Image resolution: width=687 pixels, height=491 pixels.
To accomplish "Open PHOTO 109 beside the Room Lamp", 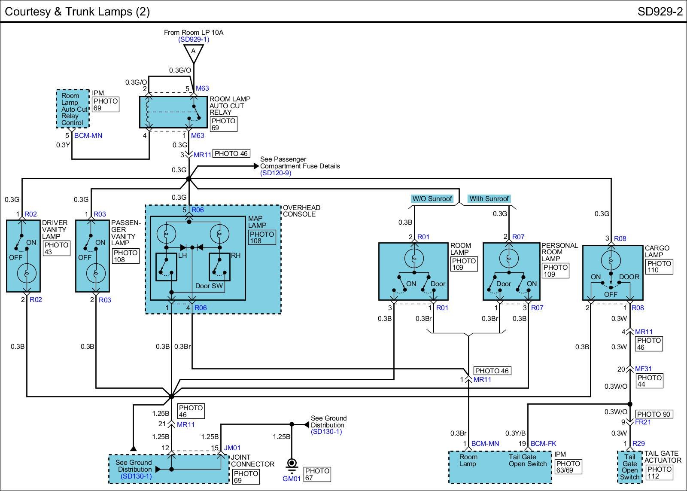I will (464, 264).
